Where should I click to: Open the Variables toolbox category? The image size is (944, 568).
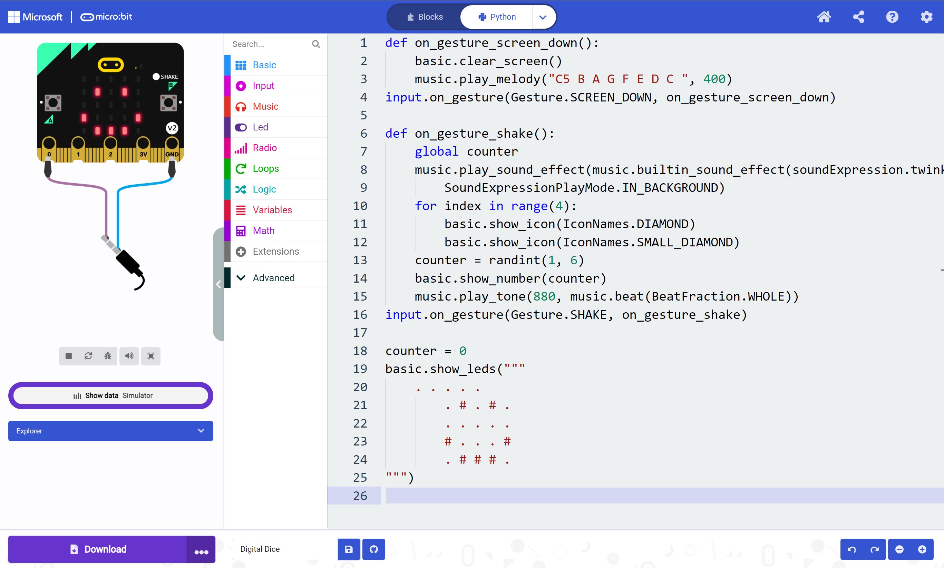click(276, 210)
